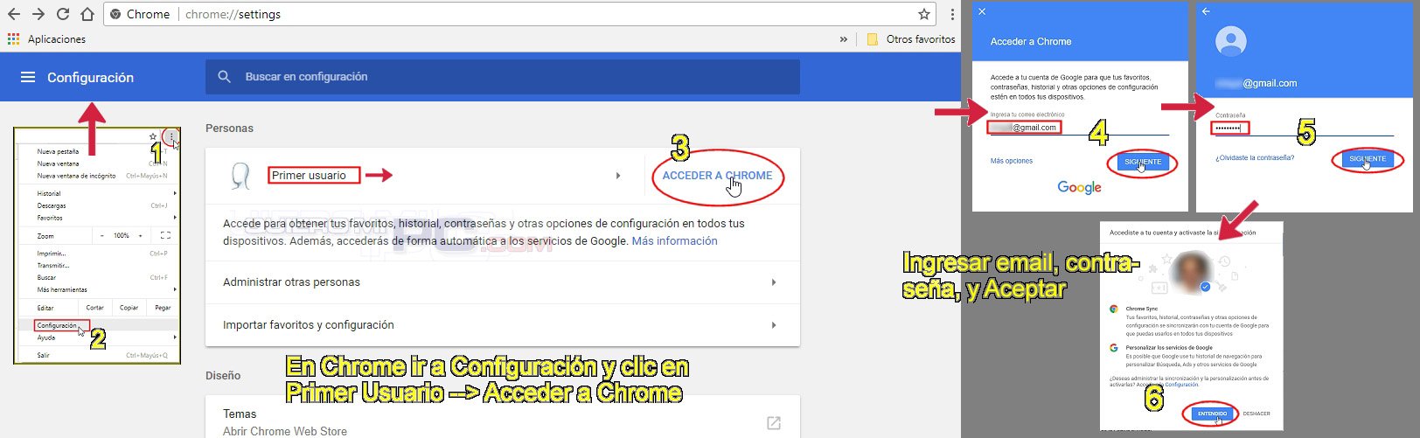1420x438 pixels.
Task: Click the star icon in the small menu screenshot
Action: pyautogui.click(x=153, y=136)
